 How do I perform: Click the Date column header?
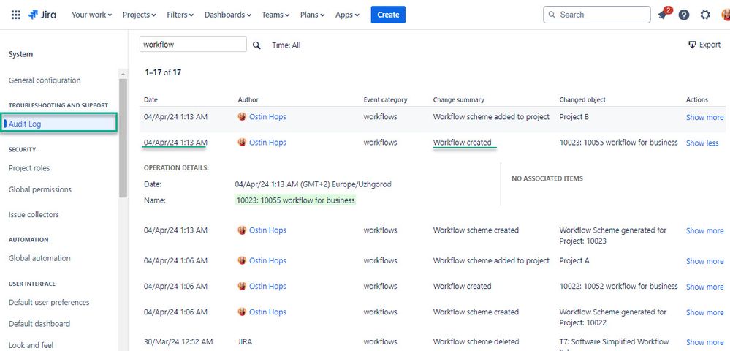[151, 99]
